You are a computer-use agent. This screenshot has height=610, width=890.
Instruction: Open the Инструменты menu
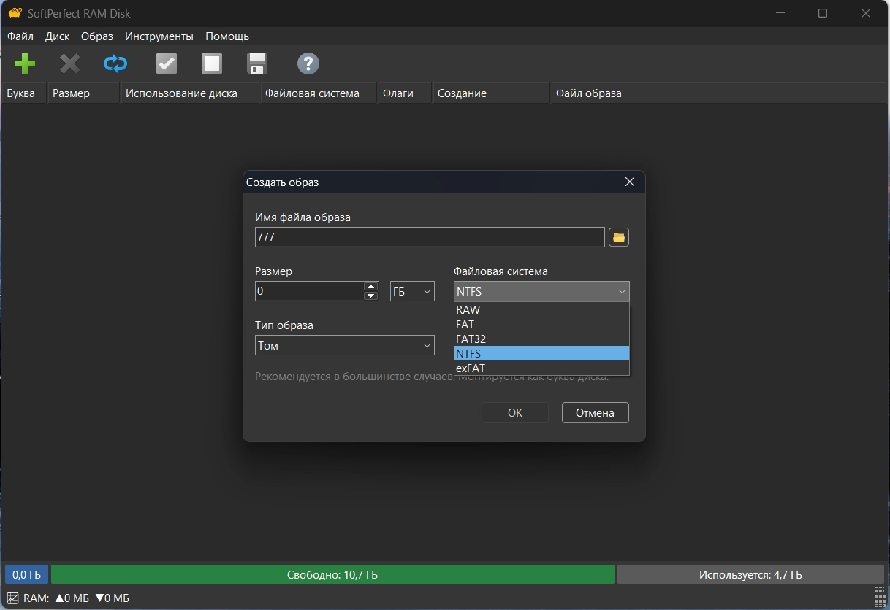coord(159,36)
